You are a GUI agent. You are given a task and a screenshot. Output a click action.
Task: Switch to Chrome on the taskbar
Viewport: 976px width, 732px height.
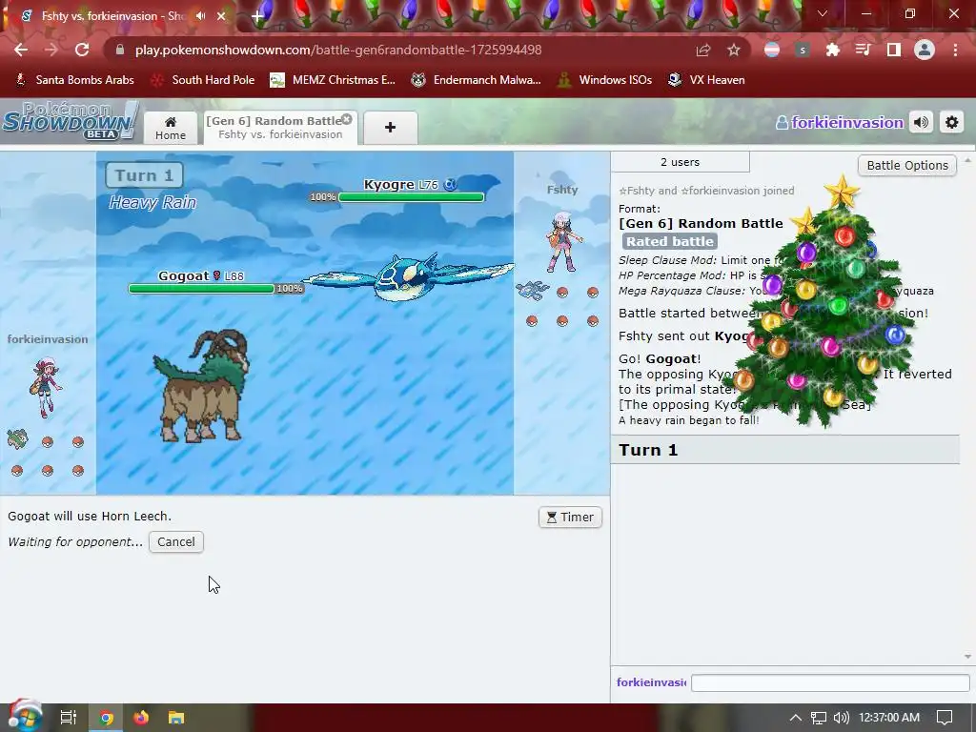pyautogui.click(x=106, y=718)
